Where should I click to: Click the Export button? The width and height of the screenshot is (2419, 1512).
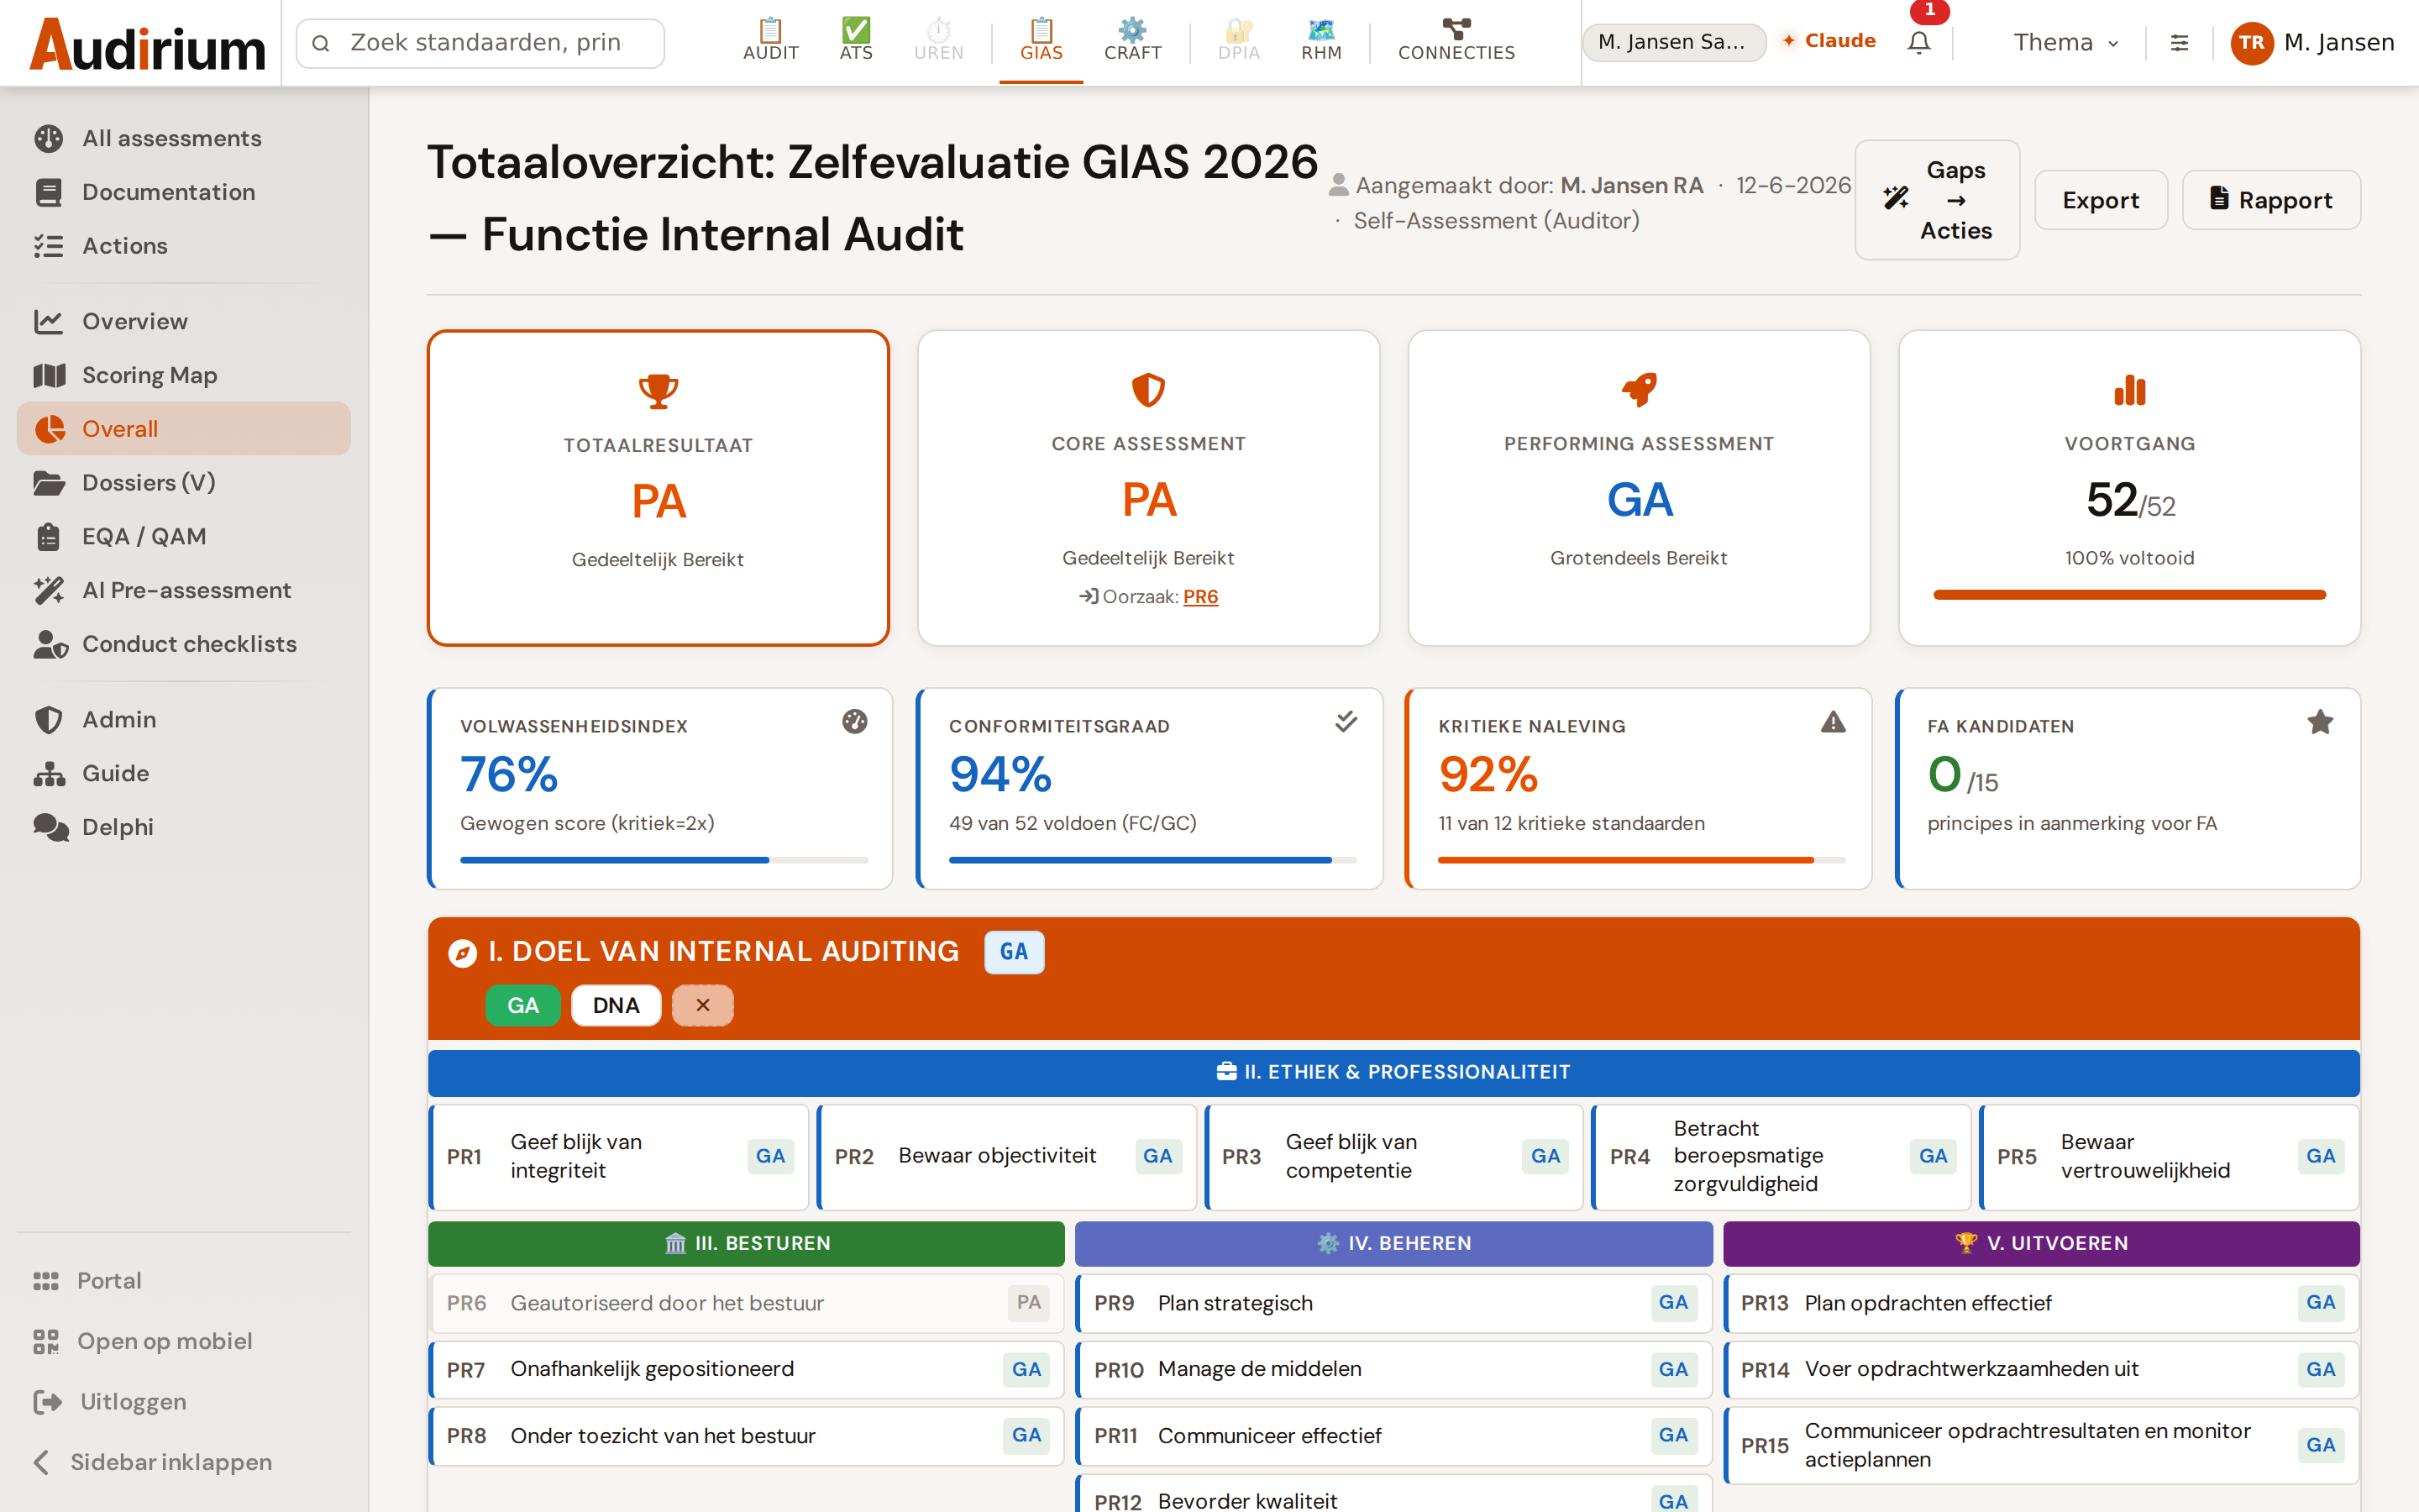(x=2100, y=200)
